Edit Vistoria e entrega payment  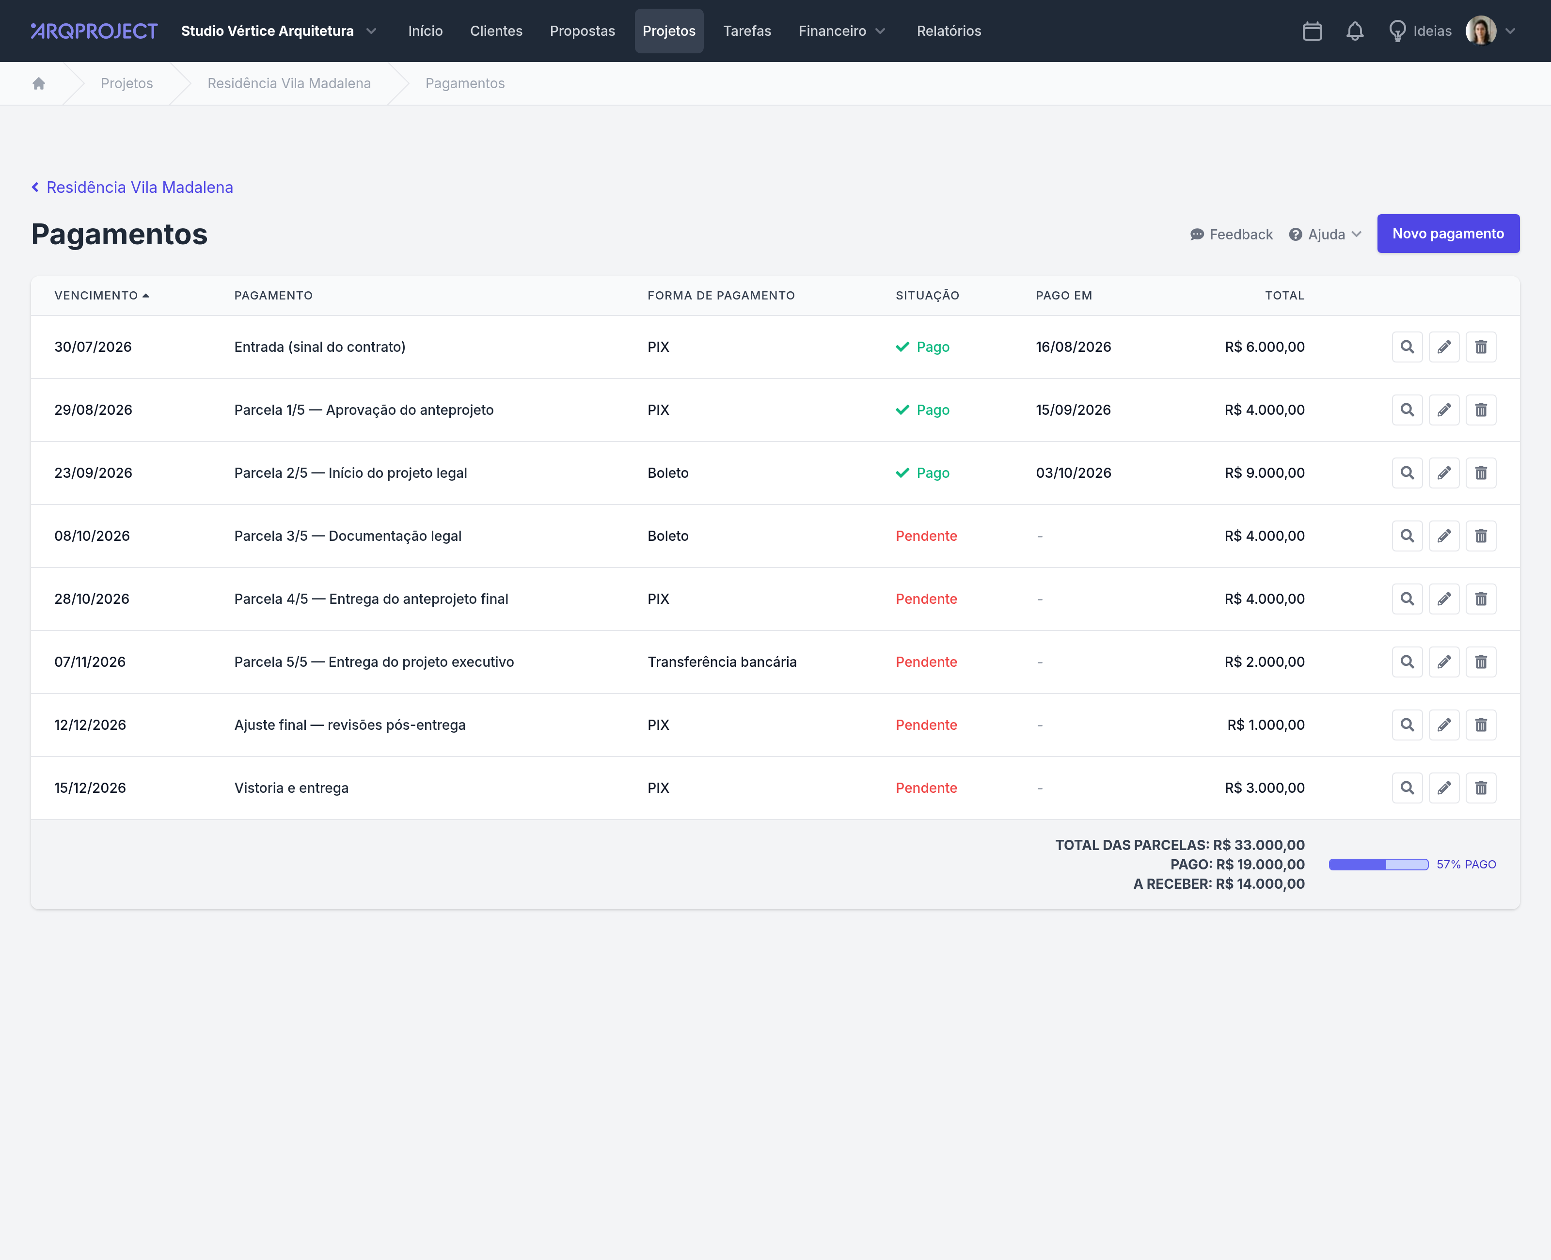click(x=1444, y=788)
